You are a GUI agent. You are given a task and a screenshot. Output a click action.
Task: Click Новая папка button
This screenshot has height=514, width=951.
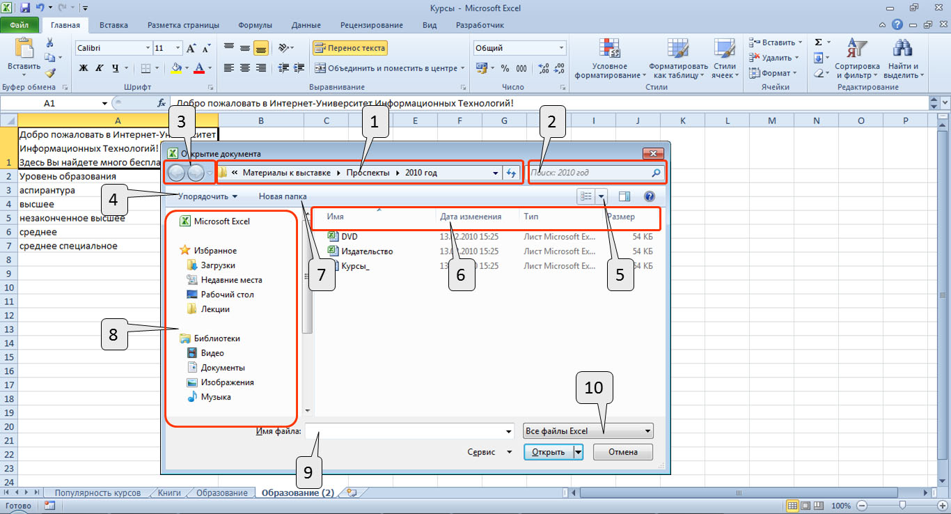pyautogui.click(x=283, y=196)
